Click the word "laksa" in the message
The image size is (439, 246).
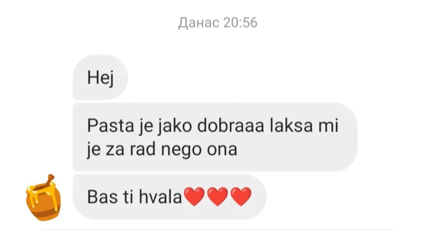pyautogui.click(x=291, y=125)
